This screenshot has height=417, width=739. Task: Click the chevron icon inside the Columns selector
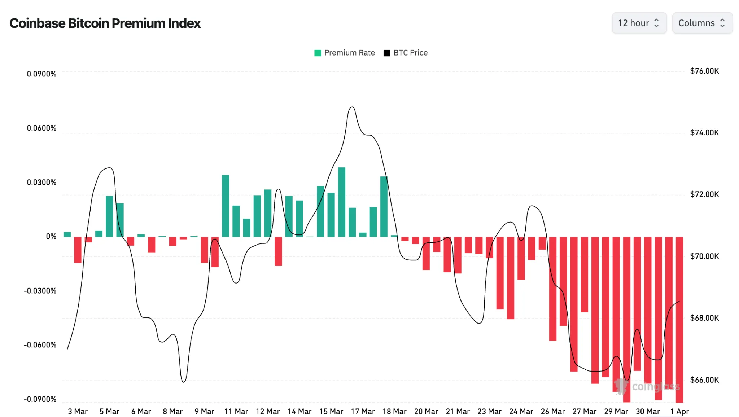[723, 23]
